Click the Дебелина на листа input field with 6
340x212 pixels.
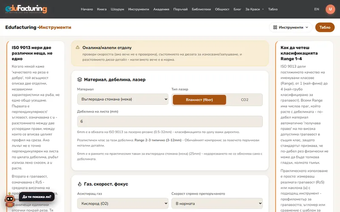170,121
